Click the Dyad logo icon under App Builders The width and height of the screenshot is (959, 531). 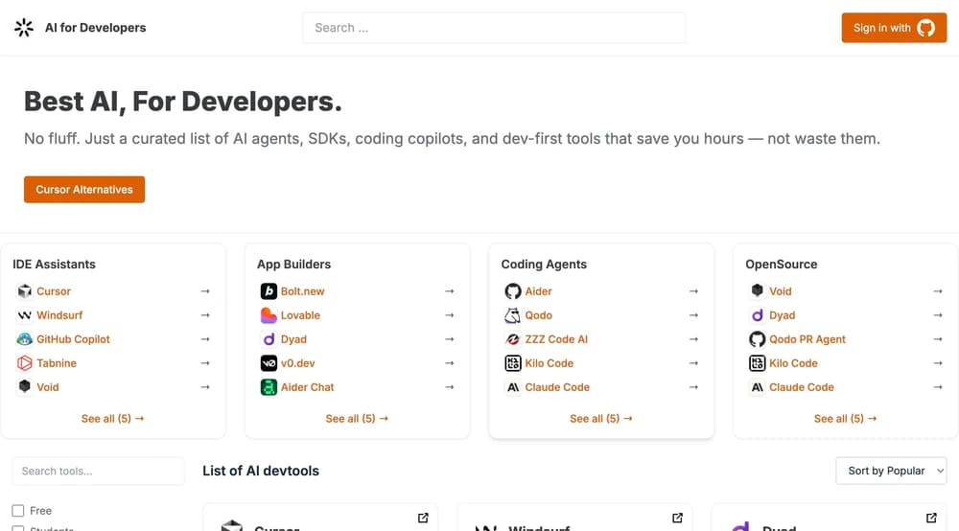click(269, 339)
